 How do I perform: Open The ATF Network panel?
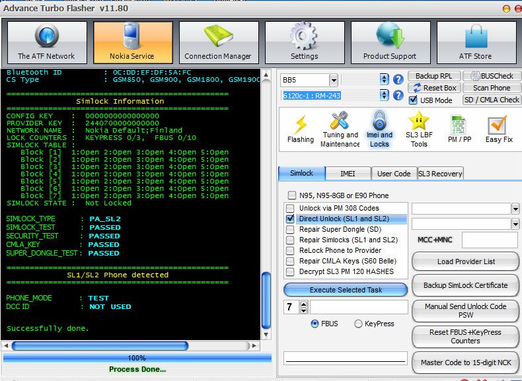point(46,43)
